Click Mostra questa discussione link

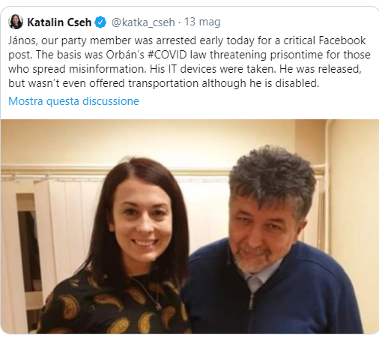click(x=73, y=101)
